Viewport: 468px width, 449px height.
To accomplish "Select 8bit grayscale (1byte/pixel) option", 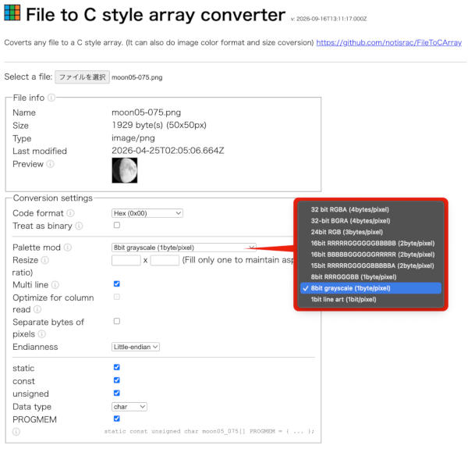I will coord(370,288).
